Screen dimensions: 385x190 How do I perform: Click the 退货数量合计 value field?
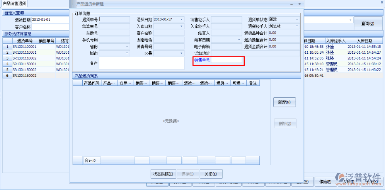[284, 39]
